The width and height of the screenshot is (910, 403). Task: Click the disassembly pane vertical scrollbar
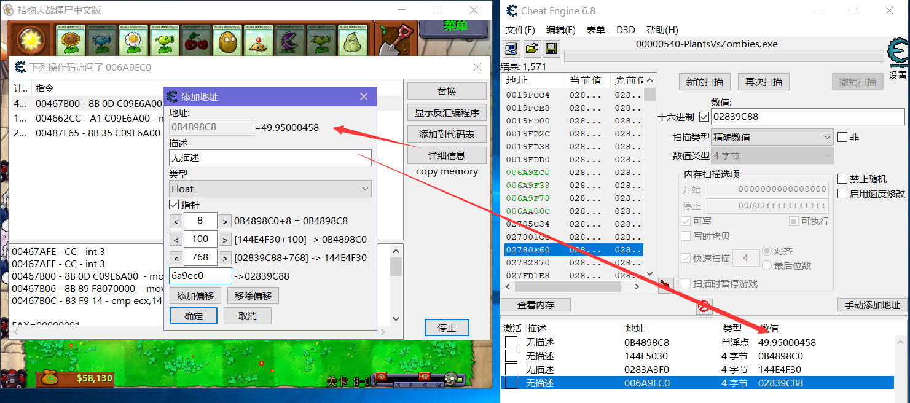396,285
